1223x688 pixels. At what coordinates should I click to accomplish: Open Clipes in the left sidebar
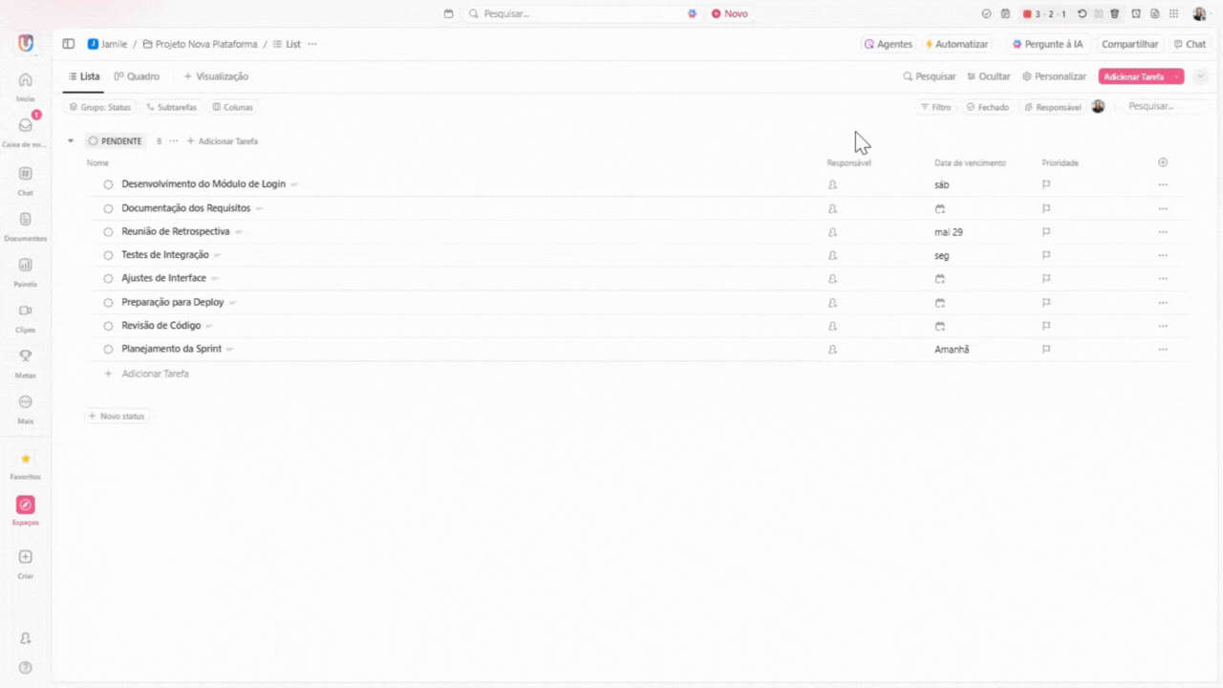point(26,312)
